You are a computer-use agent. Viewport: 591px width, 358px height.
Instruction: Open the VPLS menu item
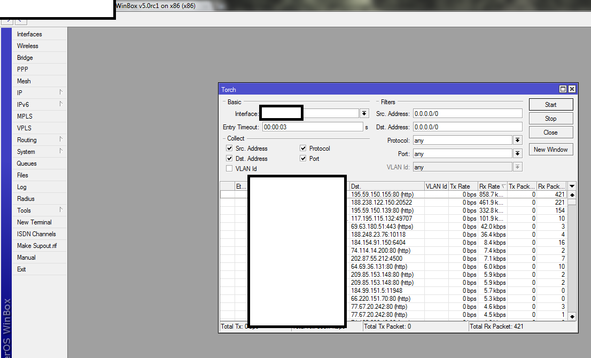(x=40, y=128)
